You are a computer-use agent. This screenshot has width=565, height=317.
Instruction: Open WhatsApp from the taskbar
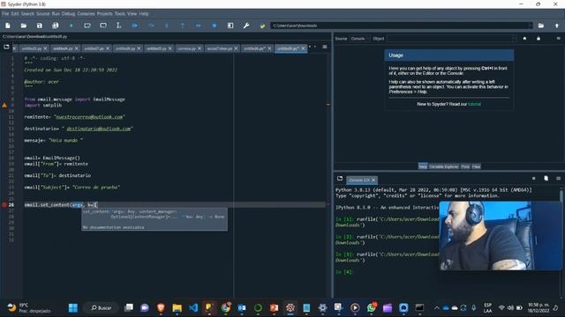[x=371, y=307]
